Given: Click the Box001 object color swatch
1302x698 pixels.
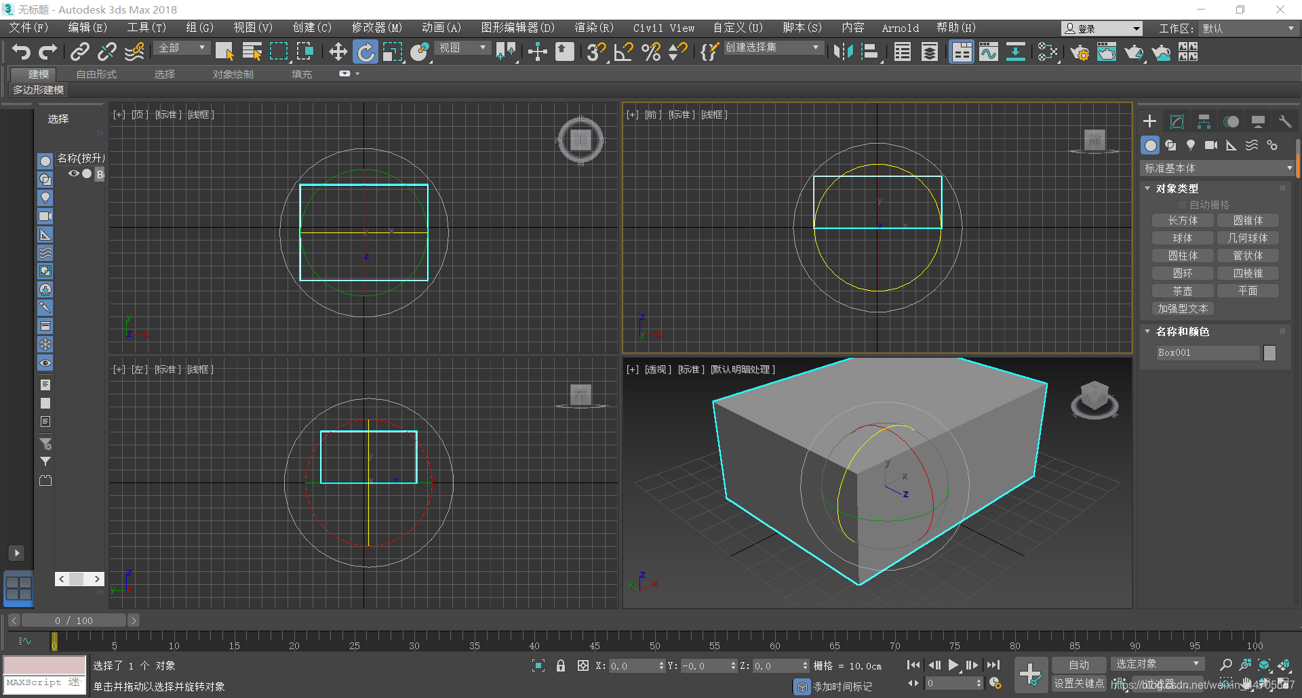Looking at the screenshot, I should (1269, 353).
